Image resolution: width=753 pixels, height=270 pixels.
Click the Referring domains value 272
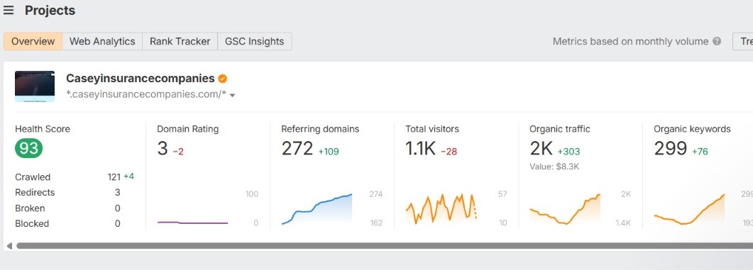tap(297, 149)
